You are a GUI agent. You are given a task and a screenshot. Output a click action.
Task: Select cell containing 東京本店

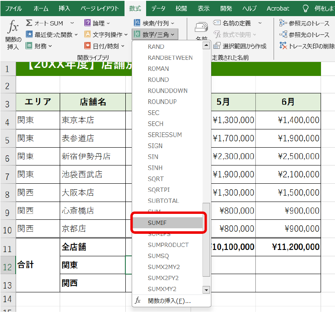(92, 120)
